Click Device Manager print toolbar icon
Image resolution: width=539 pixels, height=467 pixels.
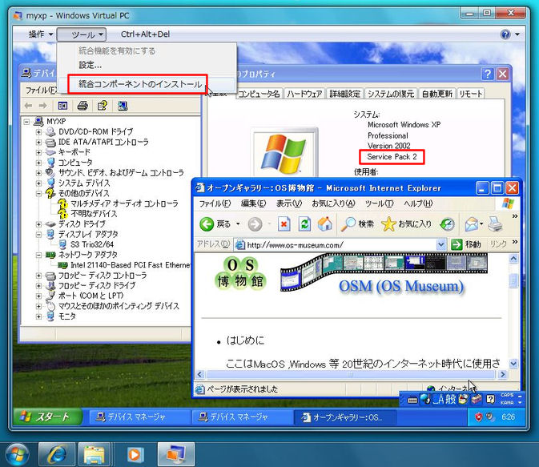coord(82,106)
